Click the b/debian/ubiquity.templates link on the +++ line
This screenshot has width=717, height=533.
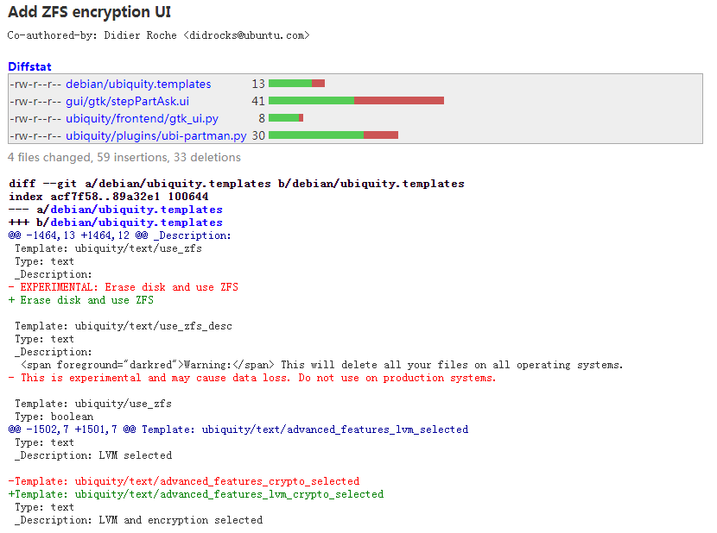click(136, 223)
